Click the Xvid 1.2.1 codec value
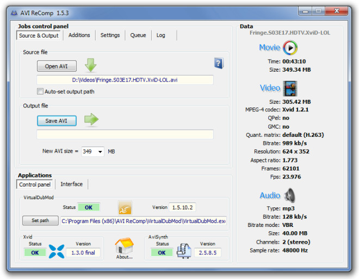 295,110
